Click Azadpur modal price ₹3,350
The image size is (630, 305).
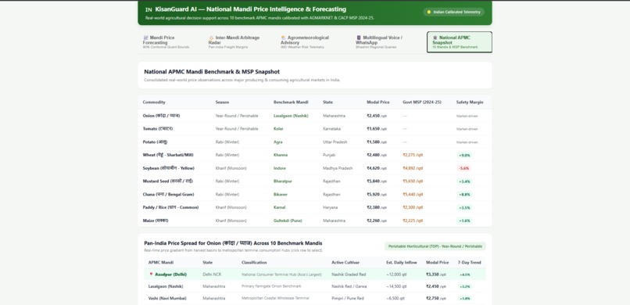(436, 274)
